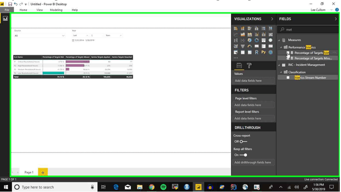Select the Ribbon chart visual

[x=270, y=34]
